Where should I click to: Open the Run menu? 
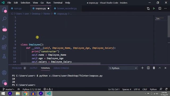pos(48,3)
